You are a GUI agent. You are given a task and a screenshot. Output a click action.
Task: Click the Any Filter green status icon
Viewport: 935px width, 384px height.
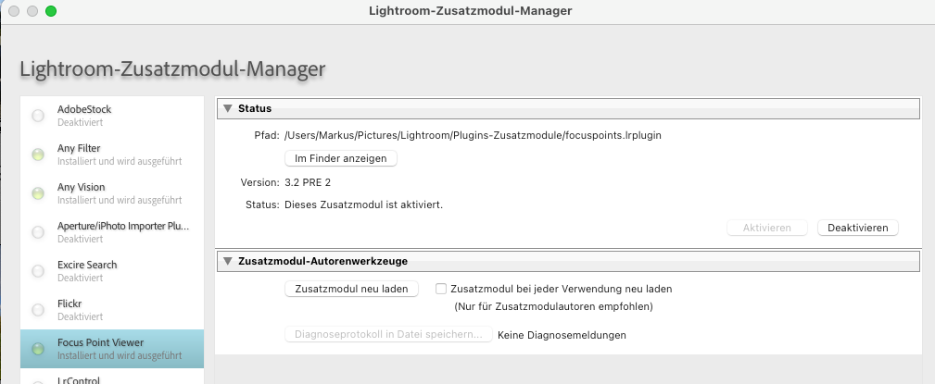click(x=38, y=155)
